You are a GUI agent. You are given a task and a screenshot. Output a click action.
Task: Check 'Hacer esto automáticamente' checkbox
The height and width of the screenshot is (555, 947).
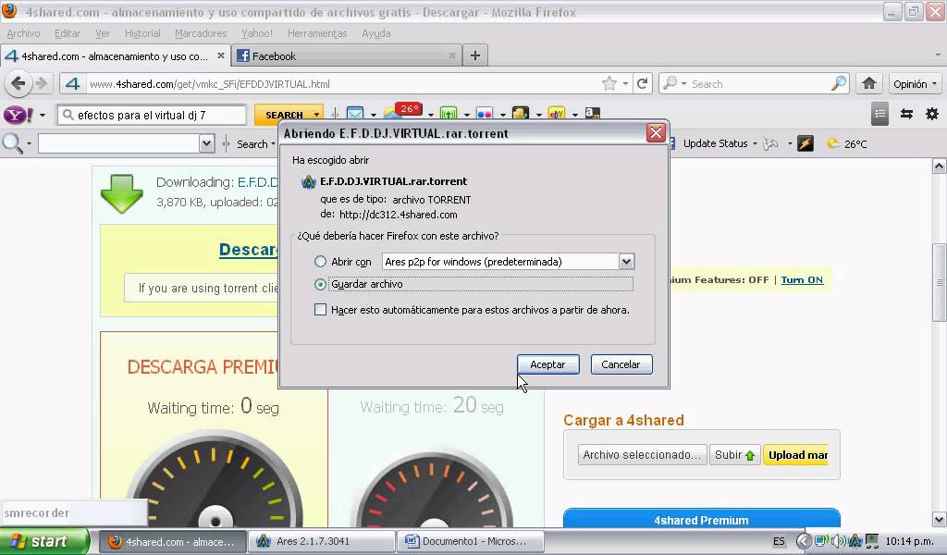tap(320, 310)
